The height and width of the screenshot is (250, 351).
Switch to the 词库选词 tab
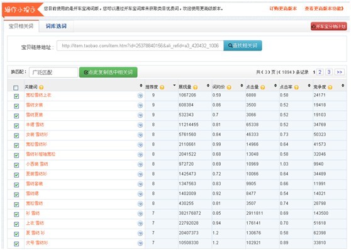tap(56, 26)
